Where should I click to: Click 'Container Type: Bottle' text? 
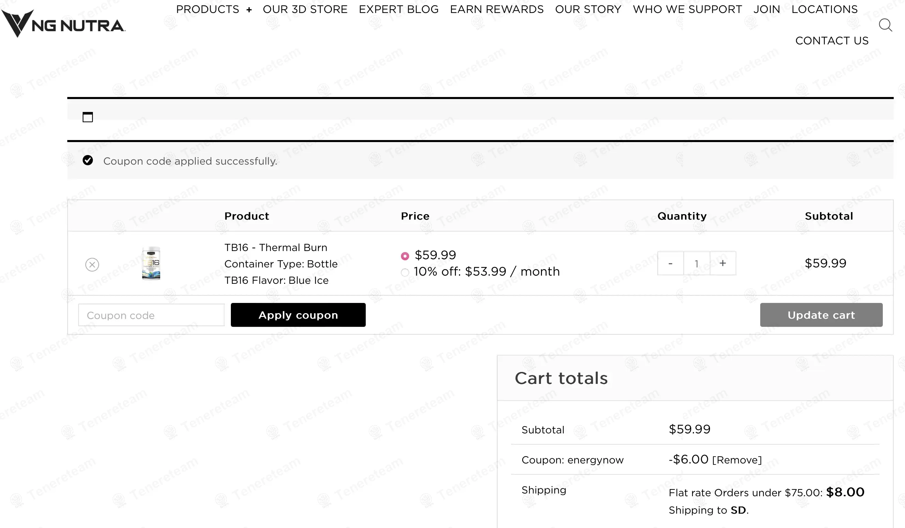(281, 264)
